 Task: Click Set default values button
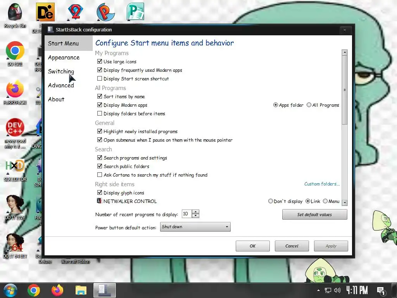314,215
